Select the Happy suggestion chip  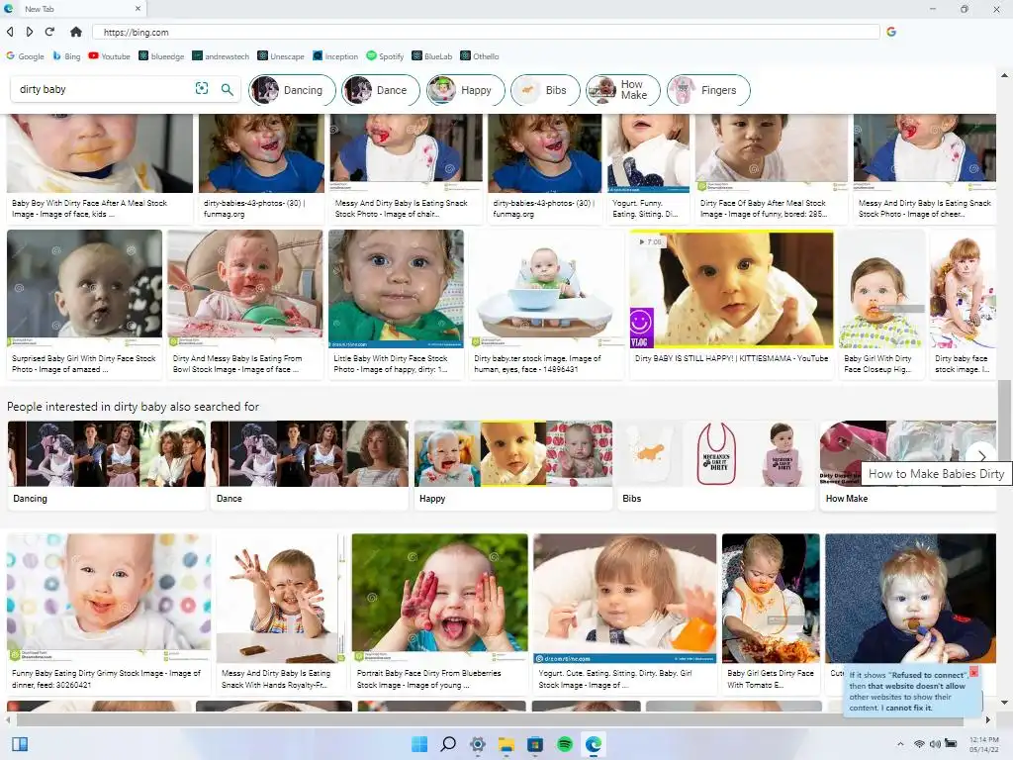(x=465, y=90)
